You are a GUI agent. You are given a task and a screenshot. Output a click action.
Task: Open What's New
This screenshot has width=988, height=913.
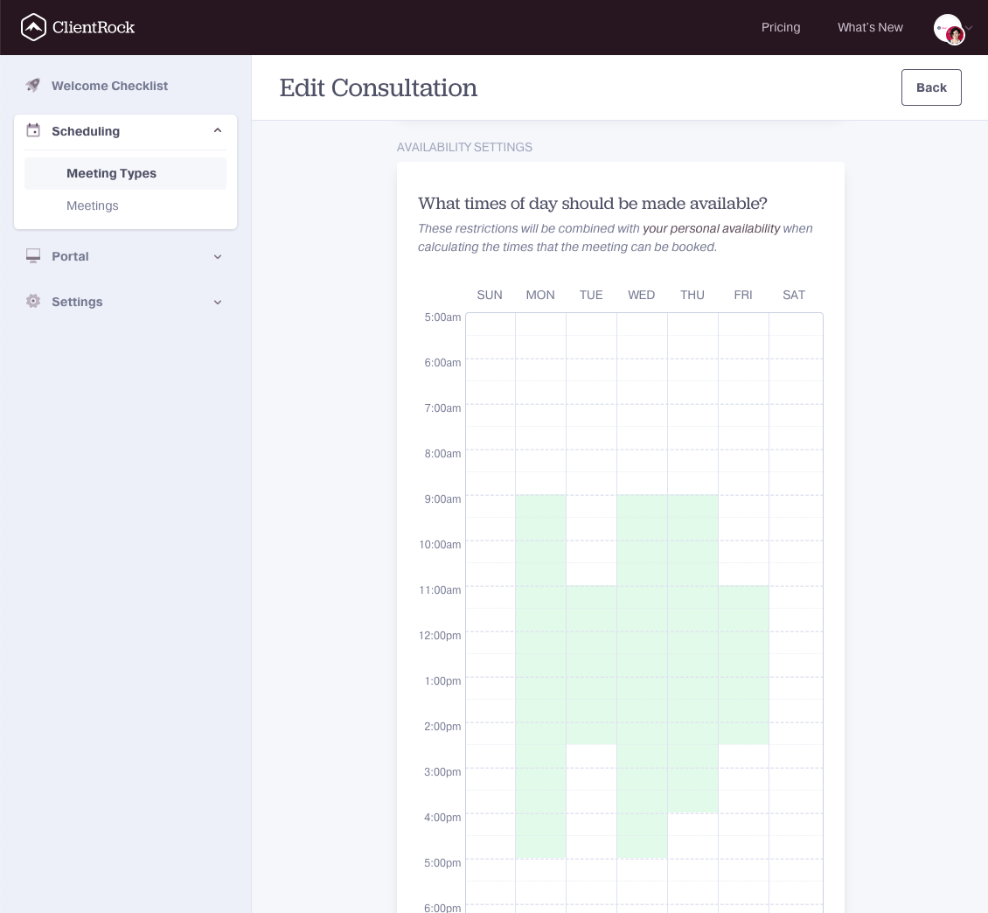(x=870, y=27)
